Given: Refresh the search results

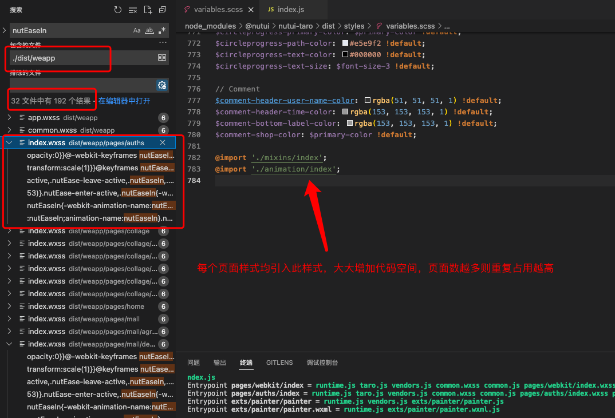Looking at the screenshot, I should [x=117, y=10].
